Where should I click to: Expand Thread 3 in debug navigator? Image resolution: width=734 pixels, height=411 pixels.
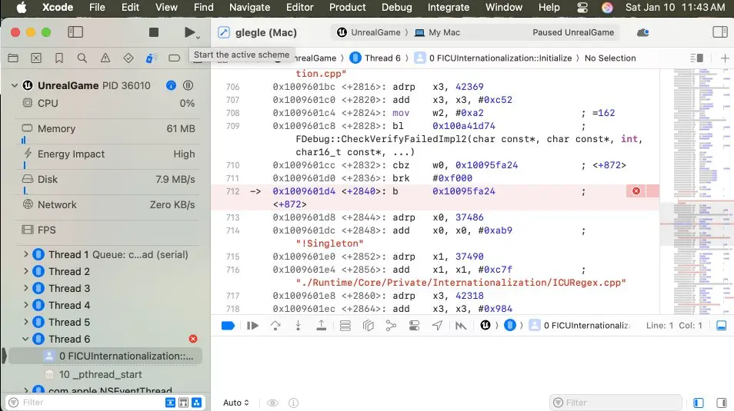click(x=26, y=288)
